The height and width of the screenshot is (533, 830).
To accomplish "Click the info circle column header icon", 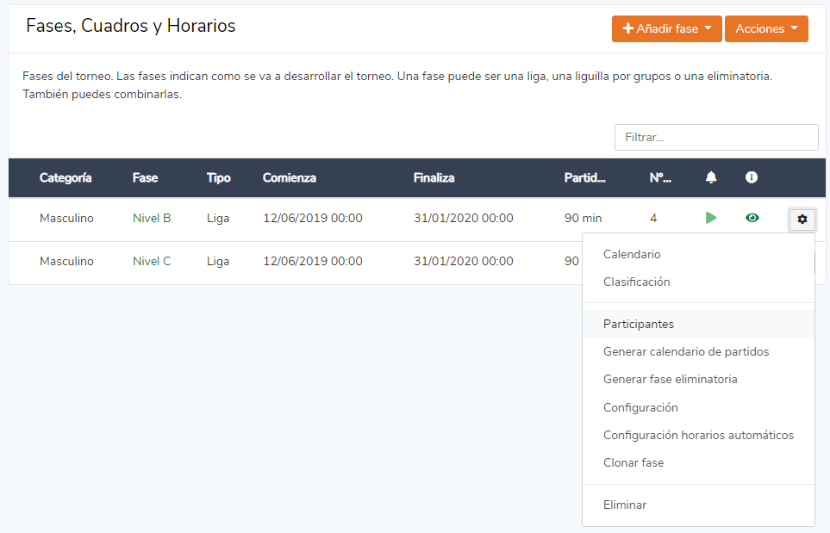I will pos(751,177).
